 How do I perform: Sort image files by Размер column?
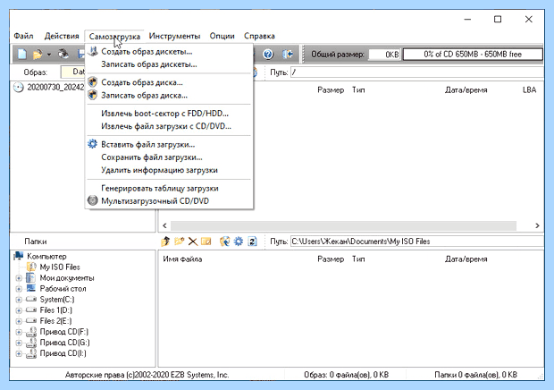click(331, 89)
